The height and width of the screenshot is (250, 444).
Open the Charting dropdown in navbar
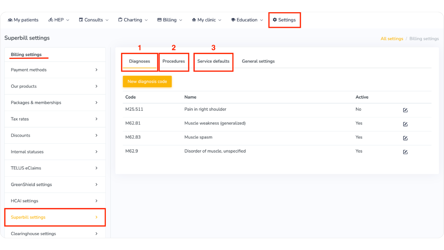(x=133, y=20)
